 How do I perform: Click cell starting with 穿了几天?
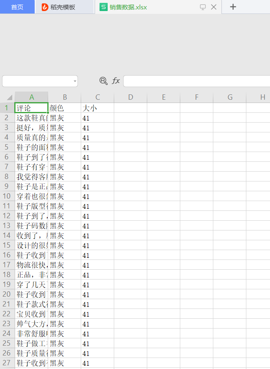coord(31,284)
